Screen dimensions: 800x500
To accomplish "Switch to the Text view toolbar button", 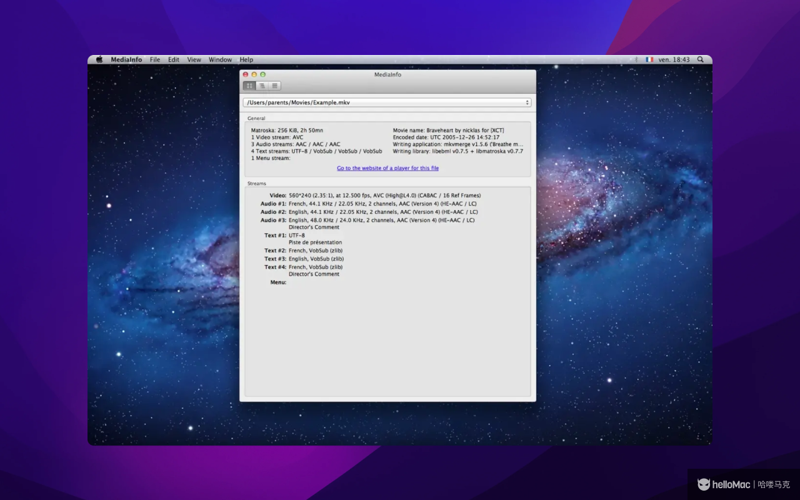I will [x=274, y=86].
